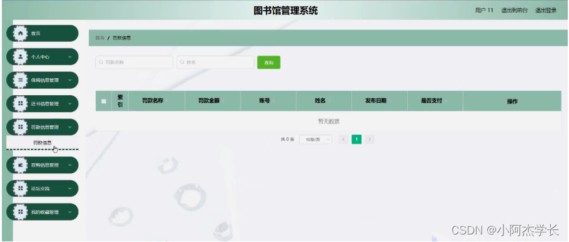This screenshot has height=242, width=569.
Task: Click the 索引 column header
Action: [x=120, y=101]
